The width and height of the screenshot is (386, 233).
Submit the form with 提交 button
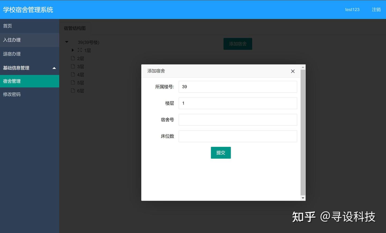tap(221, 152)
